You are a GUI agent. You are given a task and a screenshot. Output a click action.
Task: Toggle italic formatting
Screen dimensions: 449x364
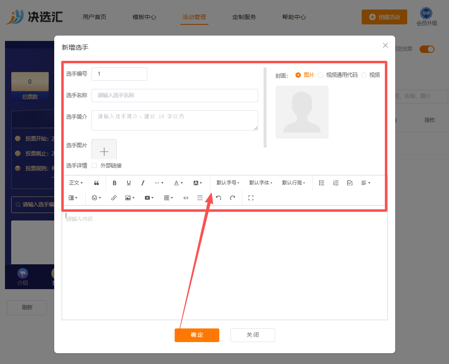(143, 183)
